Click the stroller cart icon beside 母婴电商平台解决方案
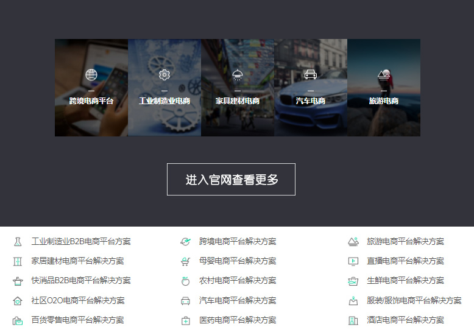Screen dimensions: 474x335 pyautogui.click(x=186, y=261)
